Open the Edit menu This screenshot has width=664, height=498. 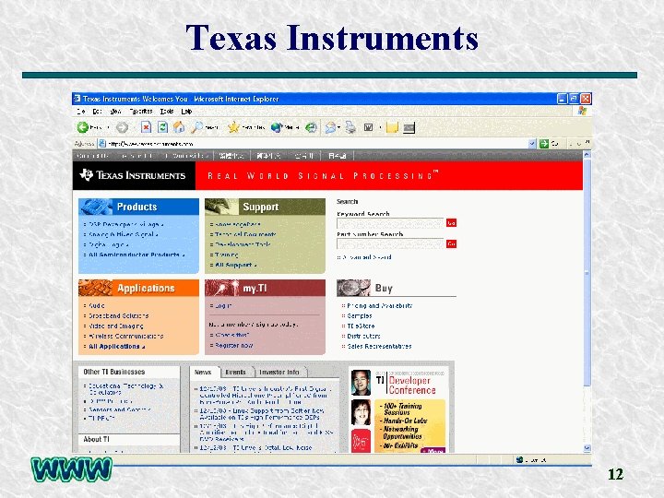tap(97, 112)
